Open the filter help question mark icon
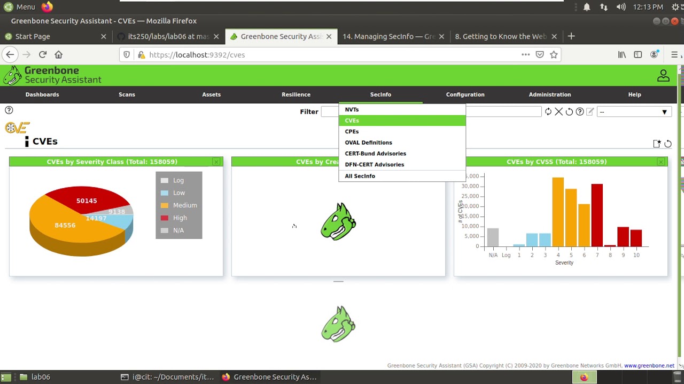This screenshot has width=684, height=384. pos(580,111)
